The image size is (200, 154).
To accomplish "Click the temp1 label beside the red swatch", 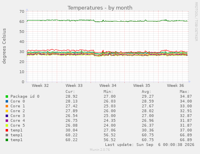I will point(16,130).
